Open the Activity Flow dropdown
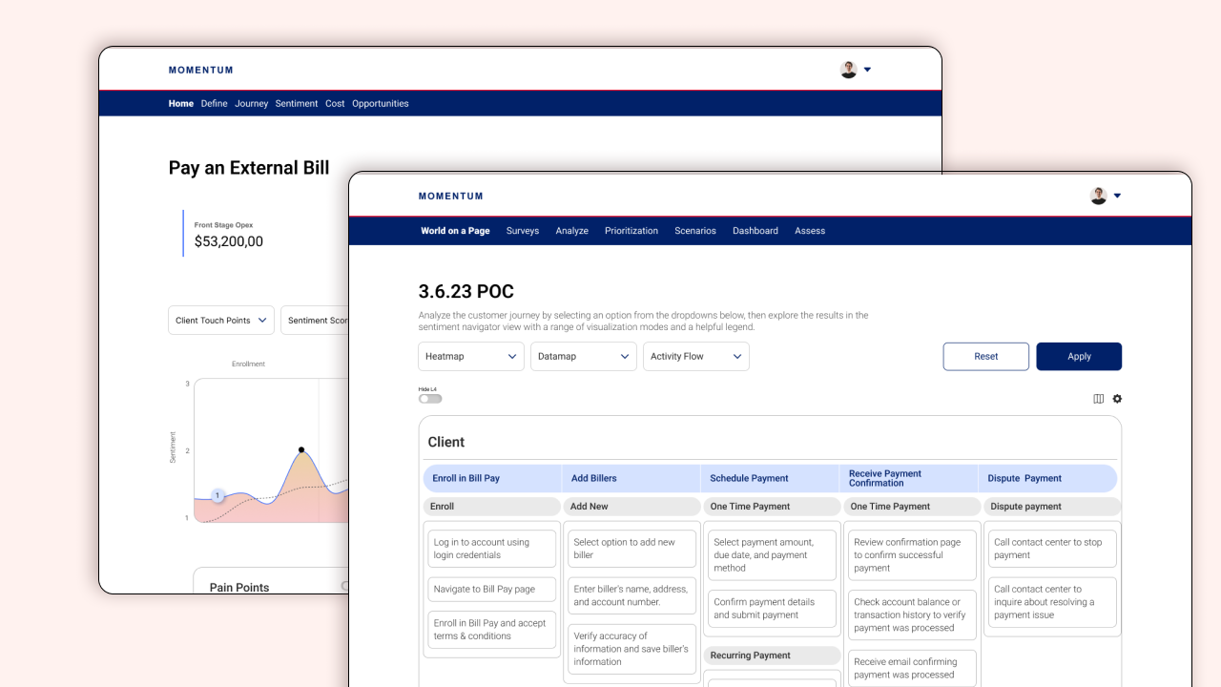Viewport: 1221px width, 687px height. [696, 356]
